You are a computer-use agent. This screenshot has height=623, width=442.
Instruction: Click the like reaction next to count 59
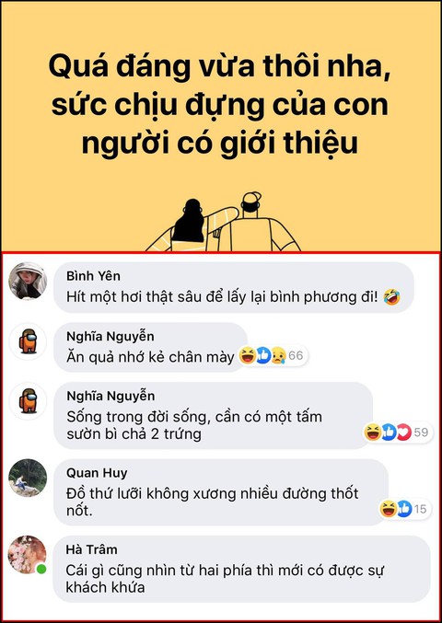click(389, 433)
